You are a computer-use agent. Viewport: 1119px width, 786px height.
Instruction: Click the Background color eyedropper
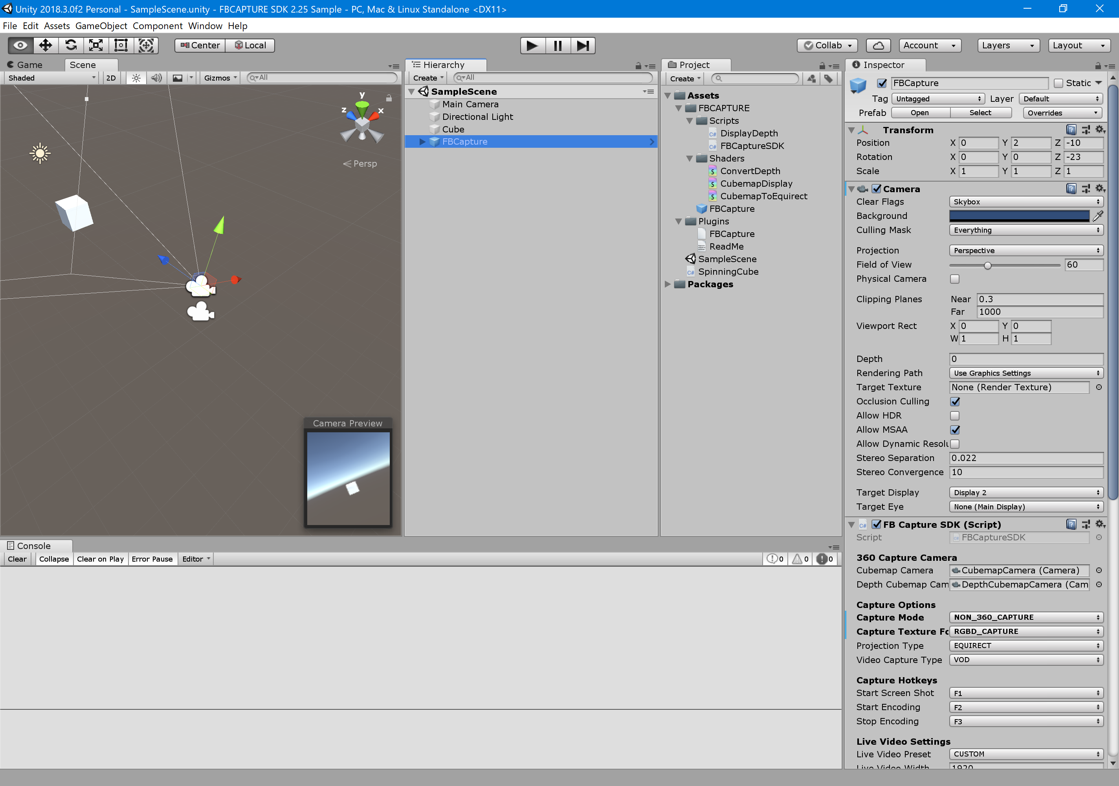[1098, 216]
